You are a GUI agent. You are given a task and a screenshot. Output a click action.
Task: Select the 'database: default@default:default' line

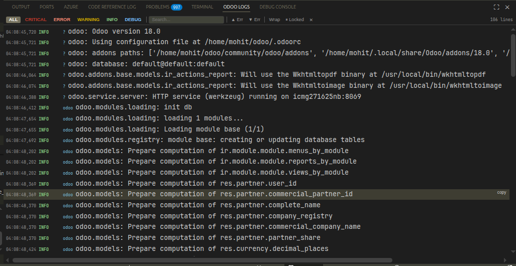pyautogui.click(x=256, y=64)
